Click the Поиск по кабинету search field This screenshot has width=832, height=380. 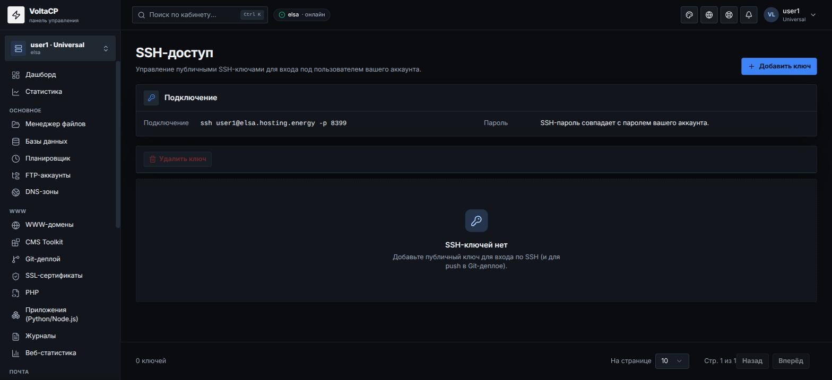tap(200, 15)
